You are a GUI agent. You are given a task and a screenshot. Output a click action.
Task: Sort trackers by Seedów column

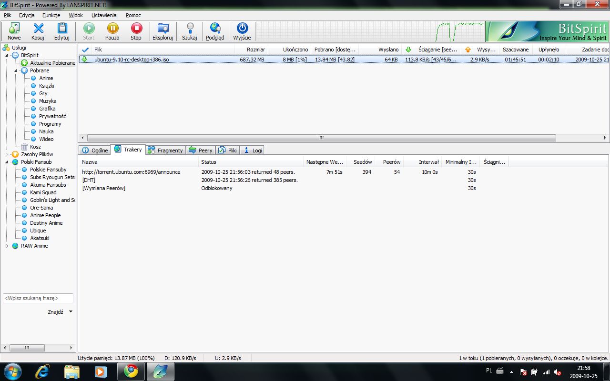361,162
